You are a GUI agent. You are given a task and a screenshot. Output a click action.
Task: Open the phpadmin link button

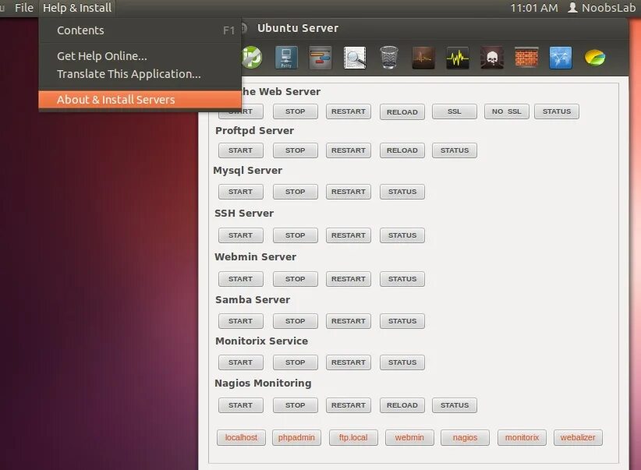pos(296,438)
